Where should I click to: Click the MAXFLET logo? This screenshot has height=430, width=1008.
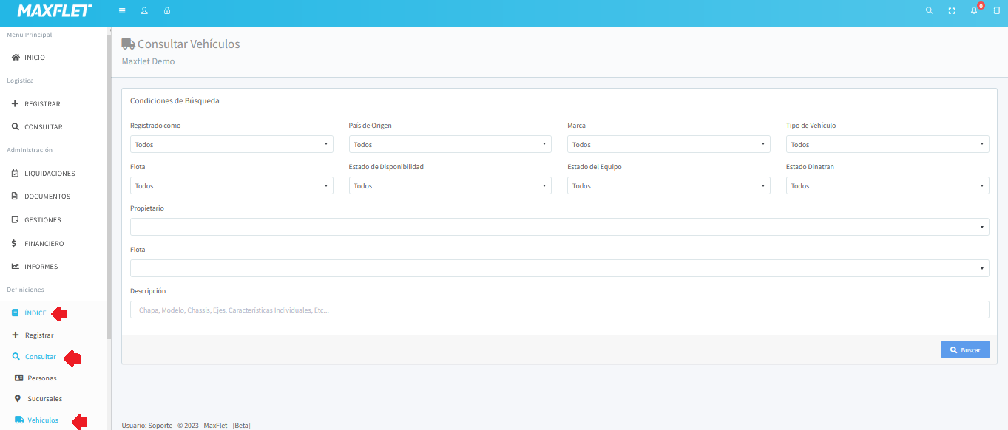55,11
